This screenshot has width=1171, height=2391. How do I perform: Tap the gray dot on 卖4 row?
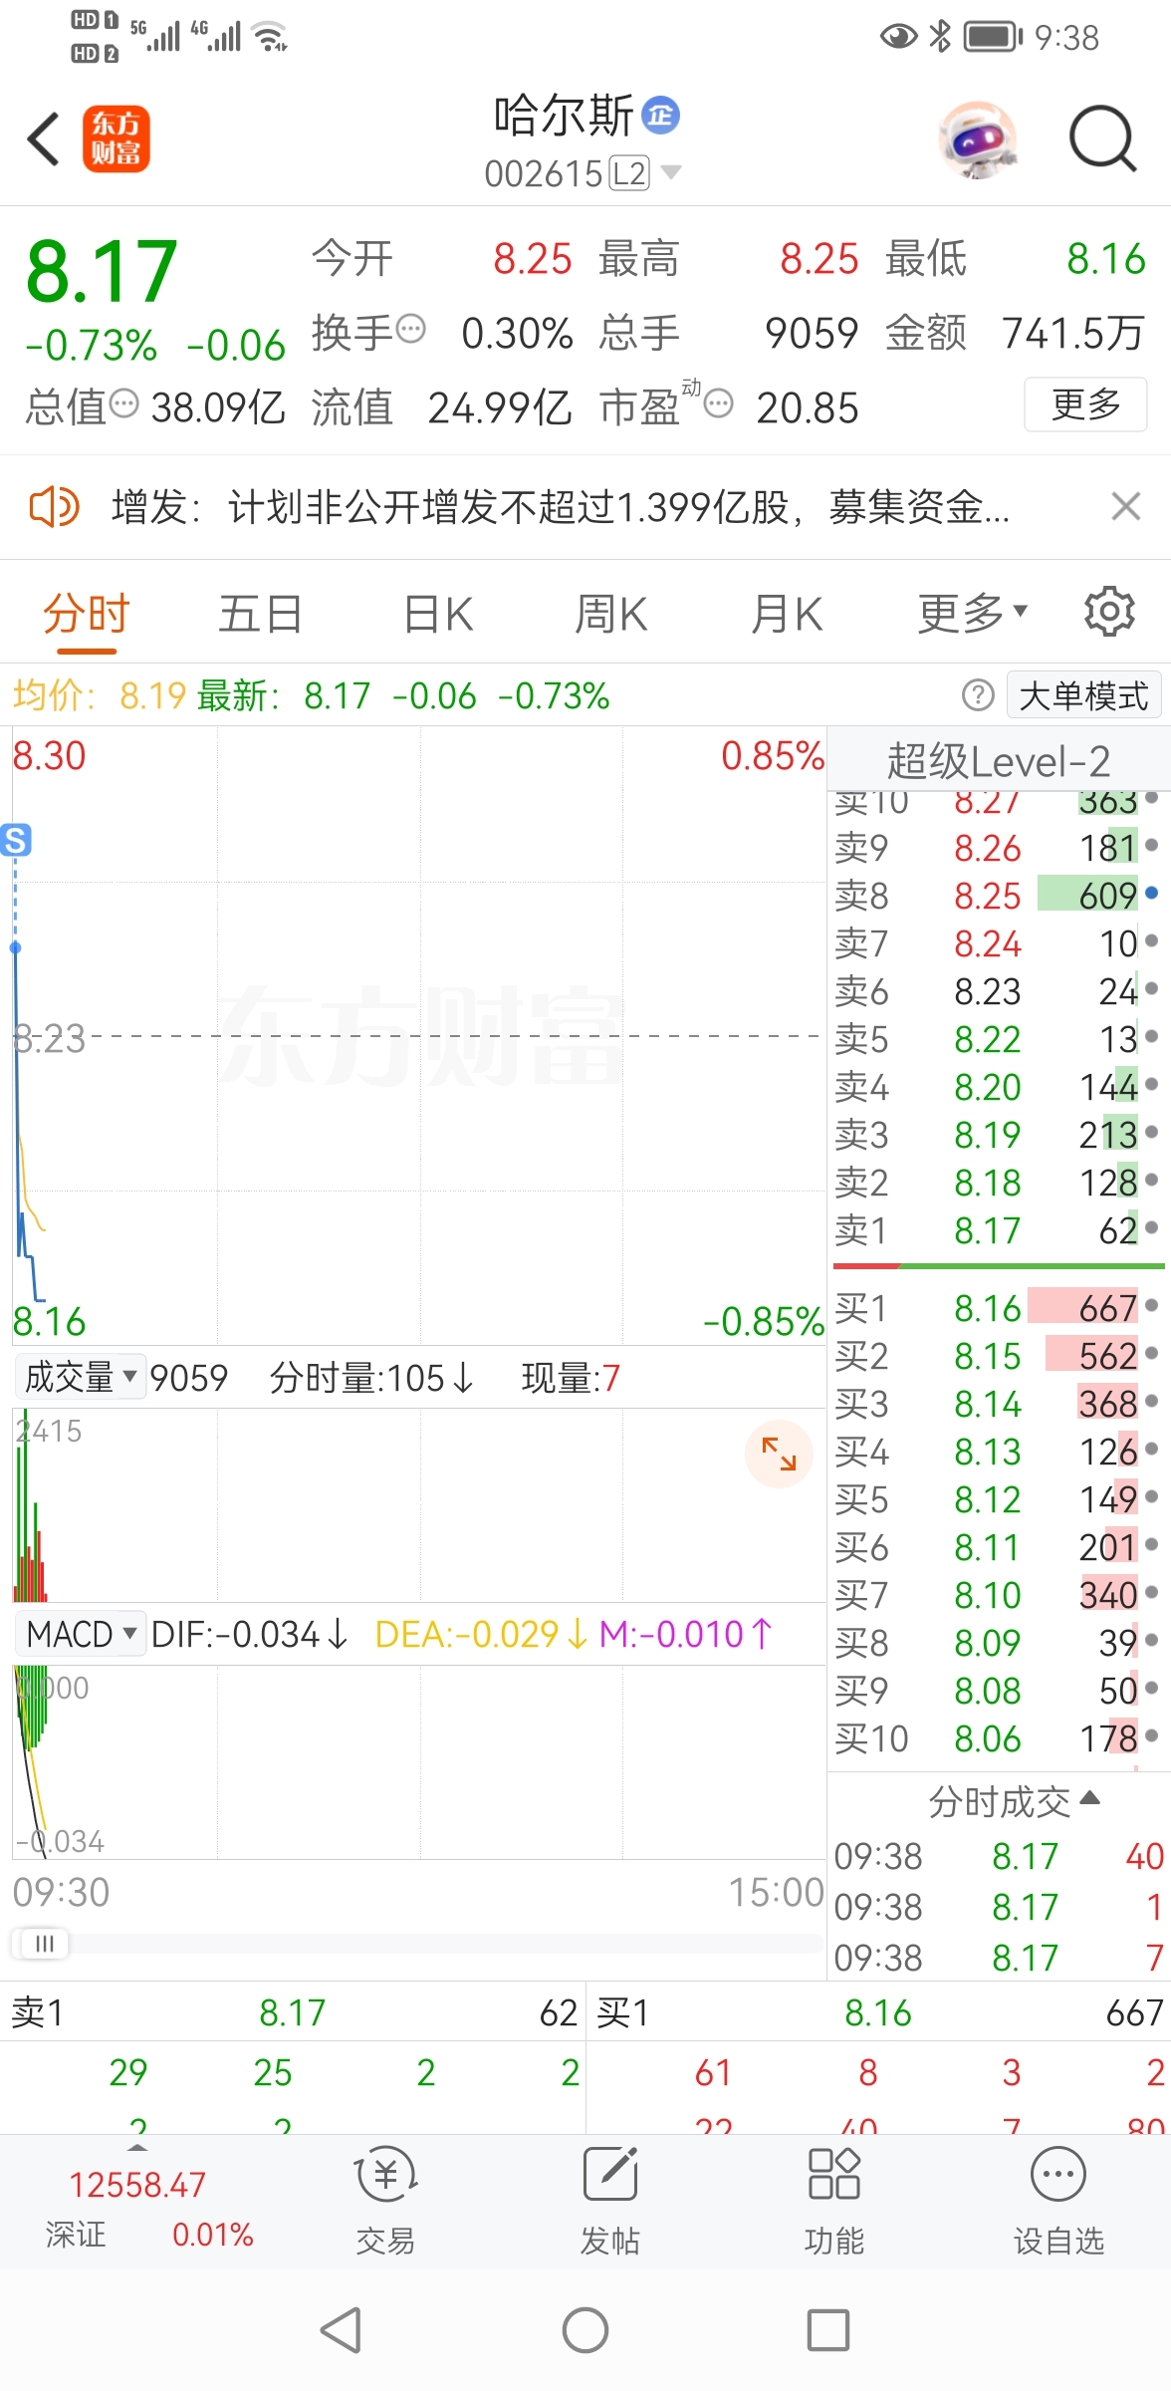pos(1152,1083)
